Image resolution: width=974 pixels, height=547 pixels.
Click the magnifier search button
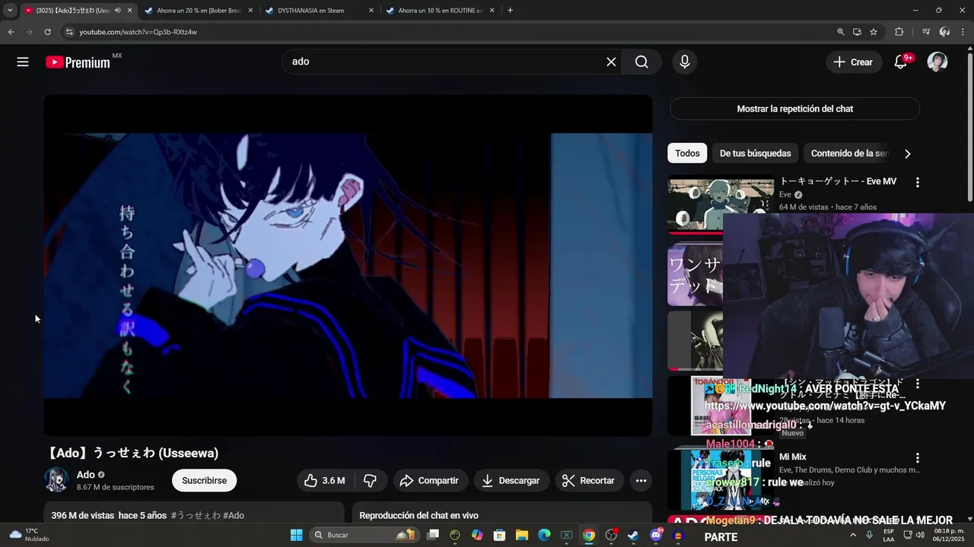[641, 62]
